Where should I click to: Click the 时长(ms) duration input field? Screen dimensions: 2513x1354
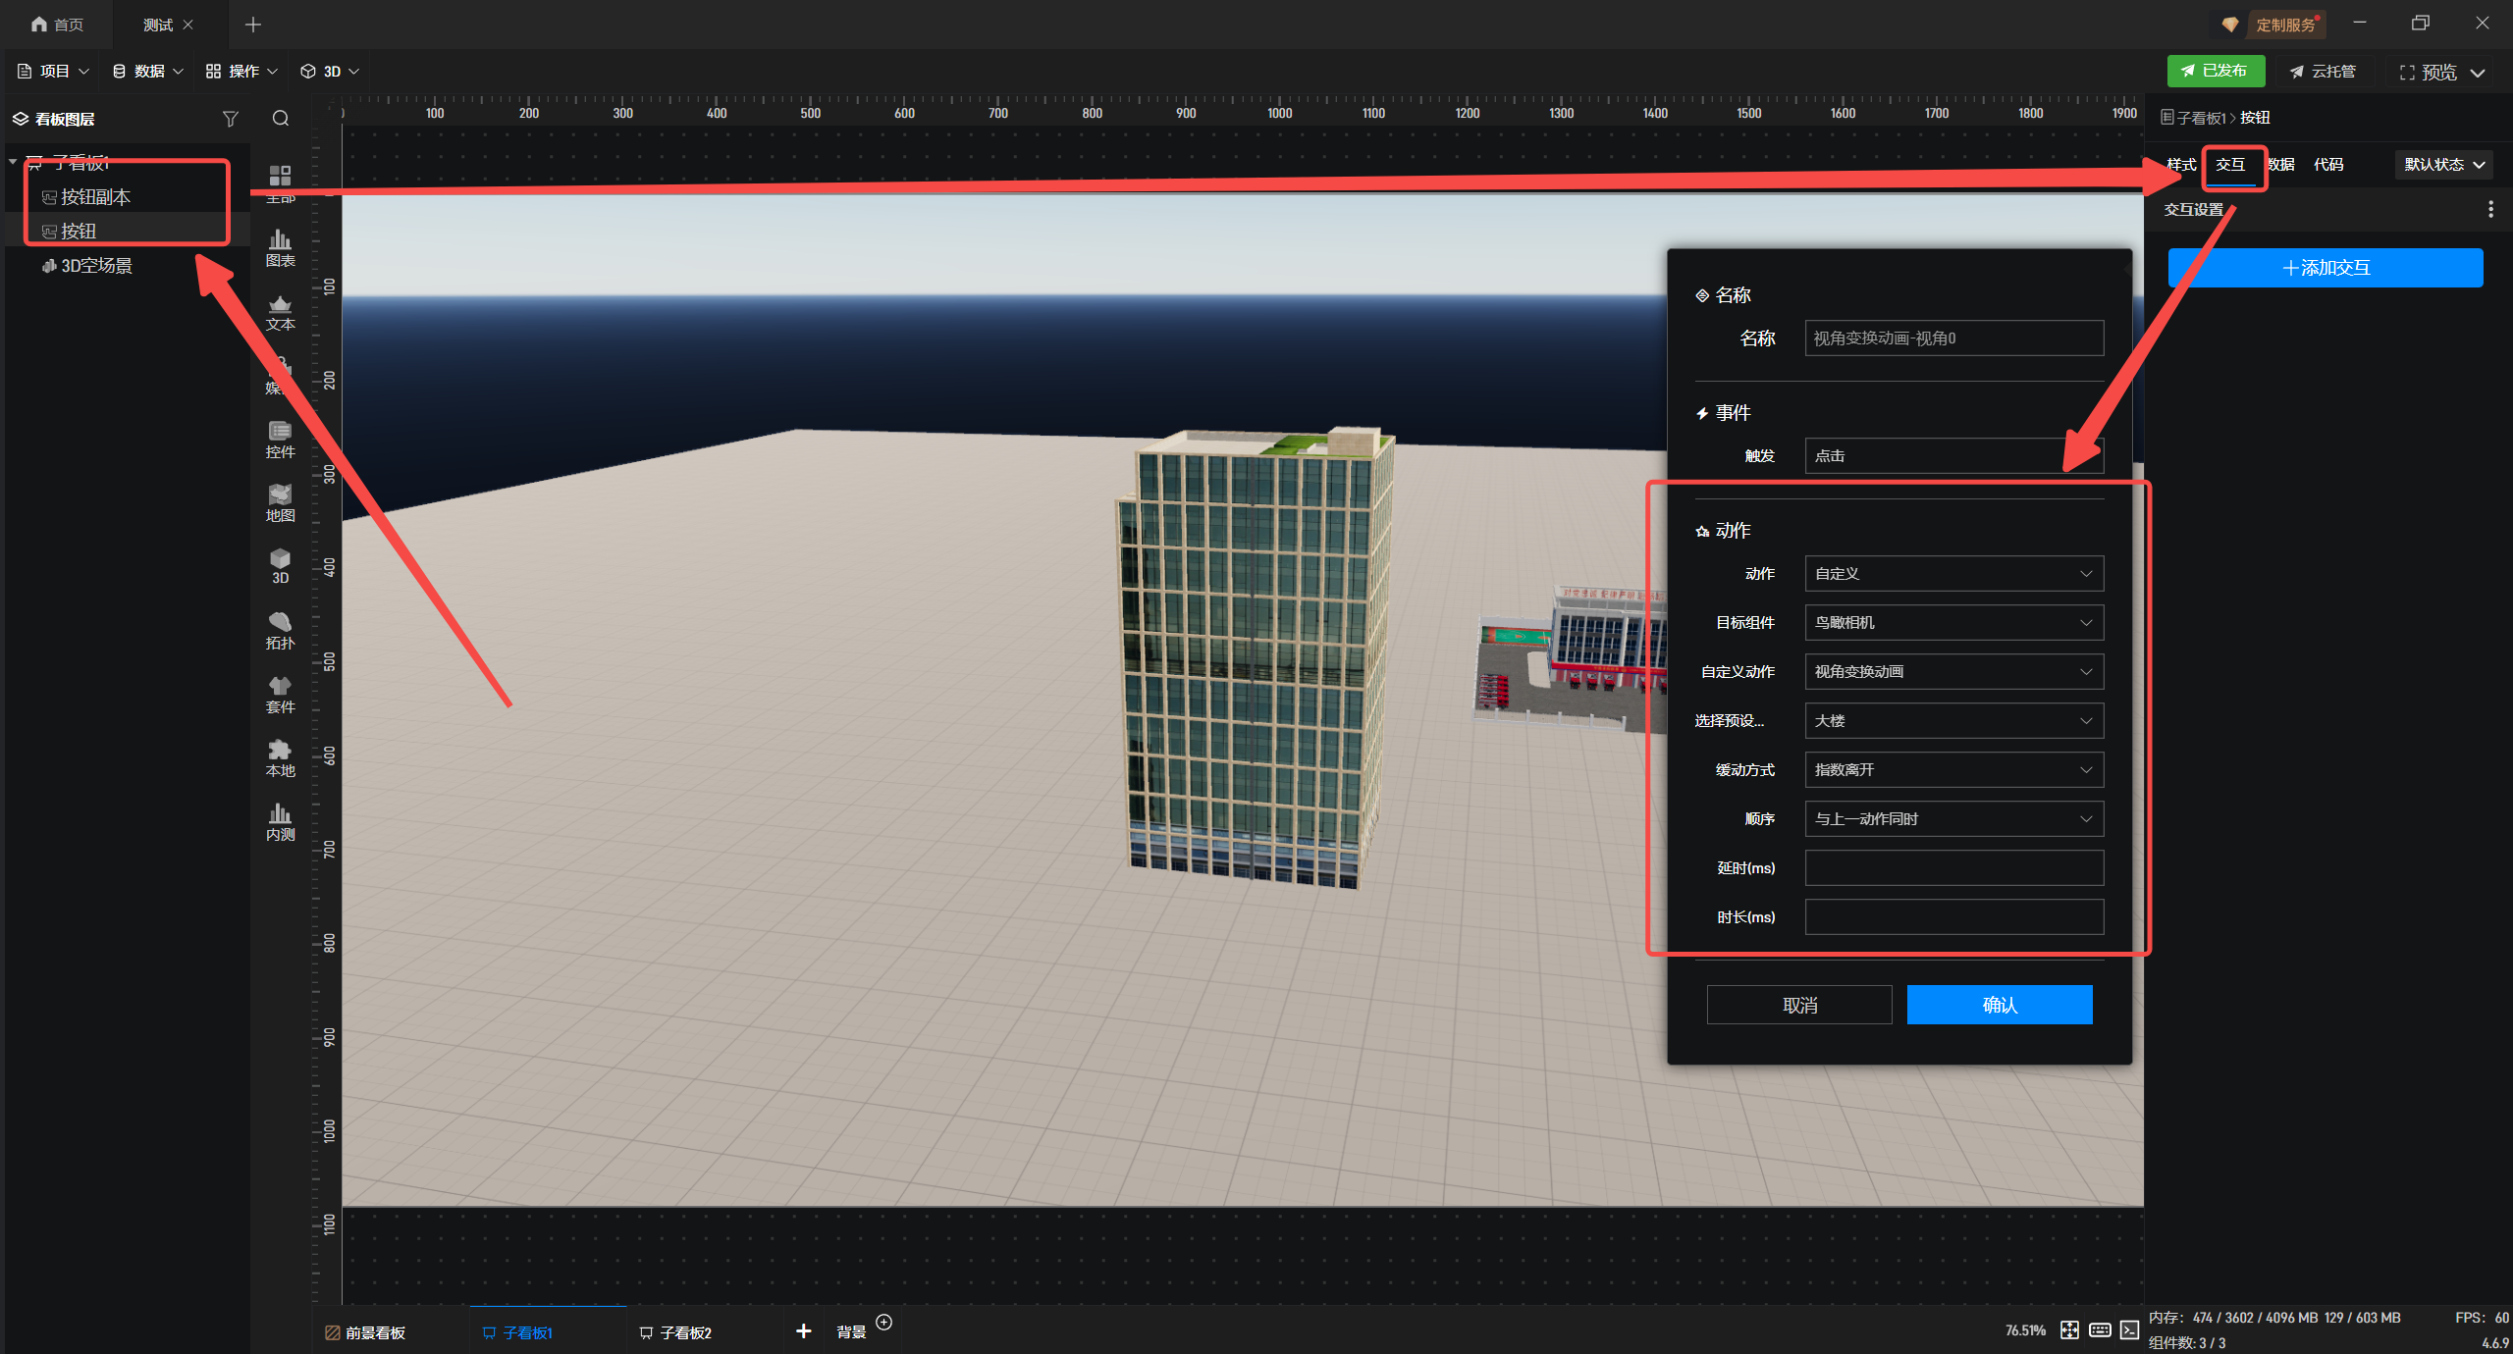pyautogui.click(x=1953, y=917)
